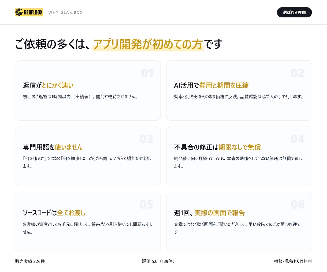Select the card title 週1回、実際の画面で報告
This screenshot has width=327, height=272.
tap(209, 213)
